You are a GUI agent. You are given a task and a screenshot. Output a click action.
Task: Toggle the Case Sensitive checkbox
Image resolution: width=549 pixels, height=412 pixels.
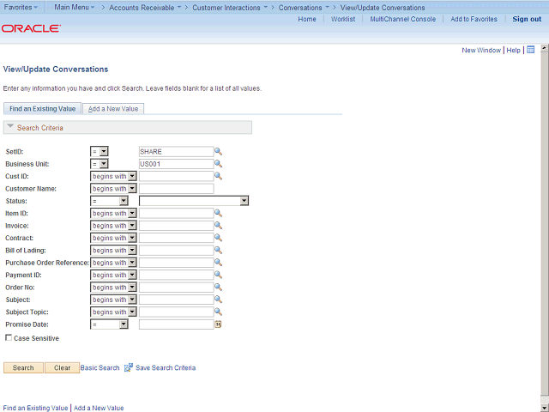[x=9, y=337]
